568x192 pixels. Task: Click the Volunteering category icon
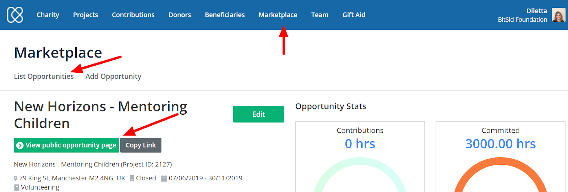tap(16, 187)
